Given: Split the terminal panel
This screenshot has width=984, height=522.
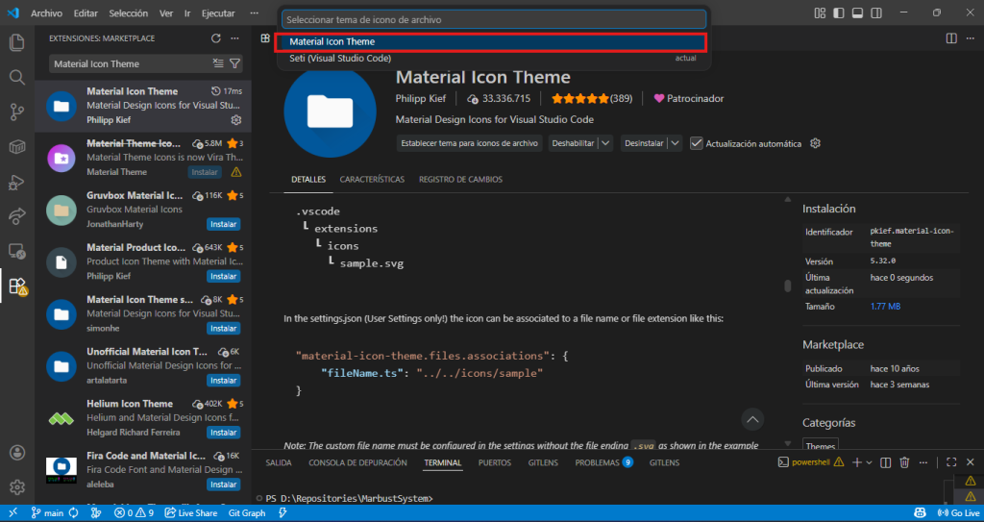Looking at the screenshot, I should point(885,462).
